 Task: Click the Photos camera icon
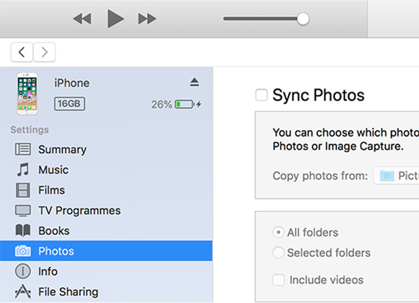(x=23, y=251)
